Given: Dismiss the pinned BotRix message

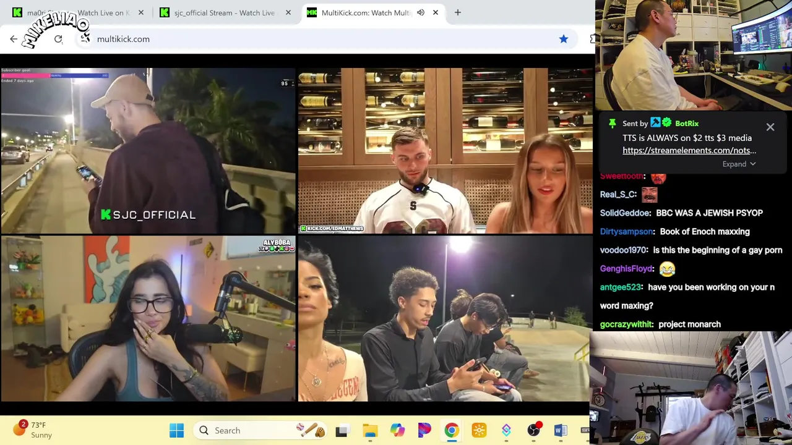Looking at the screenshot, I should [770, 127].
